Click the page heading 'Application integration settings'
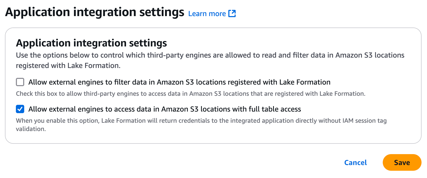 tap(95, 12)
